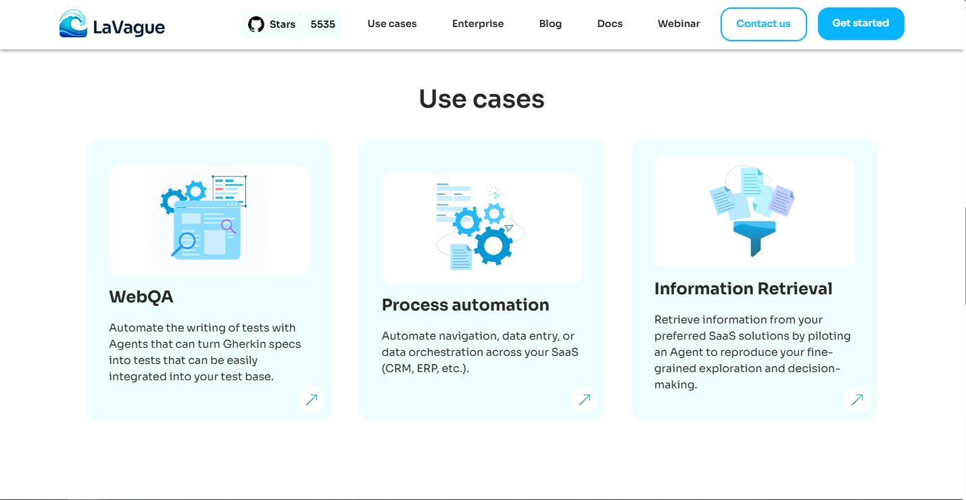The width and height of the screenshot is (966, 500).
Task: Click the LaVague wave logo icon
Action: 73,24
